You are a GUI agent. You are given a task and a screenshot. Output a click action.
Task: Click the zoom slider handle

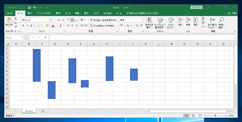215,116
